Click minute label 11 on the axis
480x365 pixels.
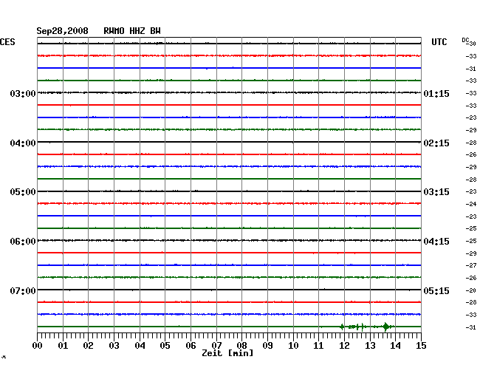[x=319, y=345]
